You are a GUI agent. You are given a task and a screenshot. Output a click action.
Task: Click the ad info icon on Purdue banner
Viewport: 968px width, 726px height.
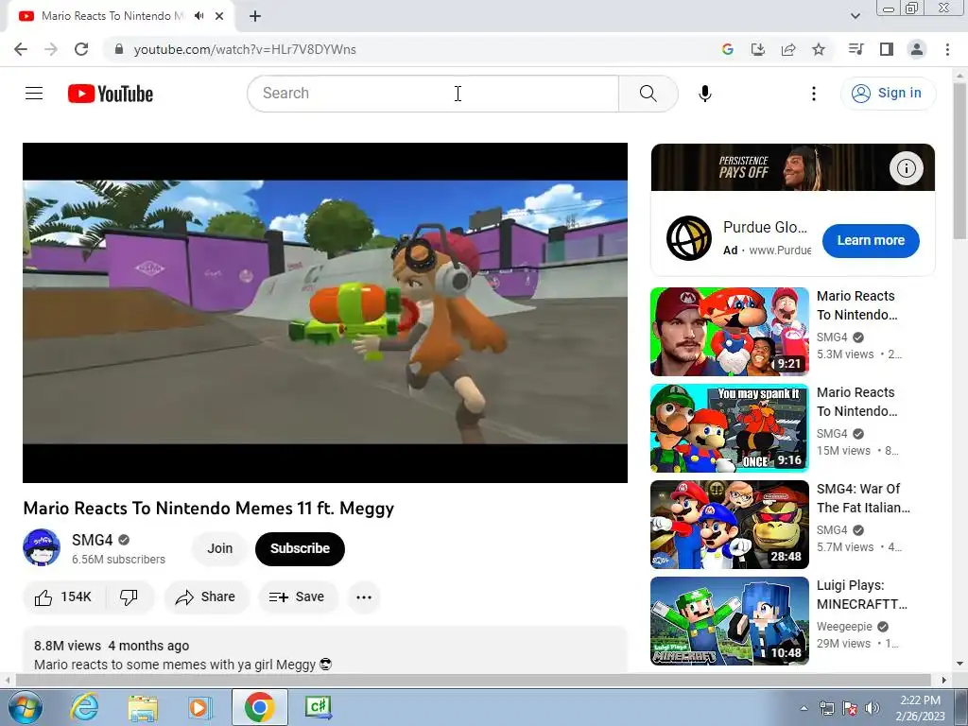coord(906,168)
